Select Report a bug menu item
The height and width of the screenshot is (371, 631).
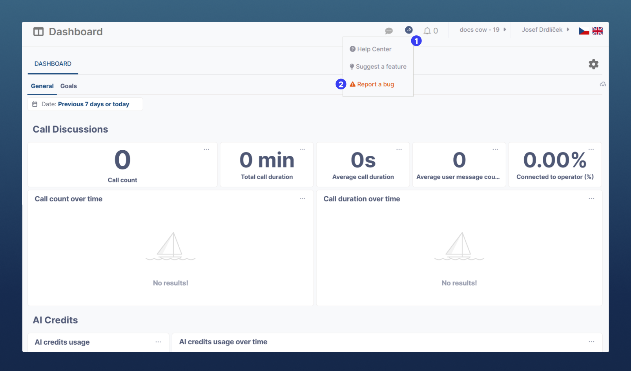pyautogui.click(x=375, y=84)
